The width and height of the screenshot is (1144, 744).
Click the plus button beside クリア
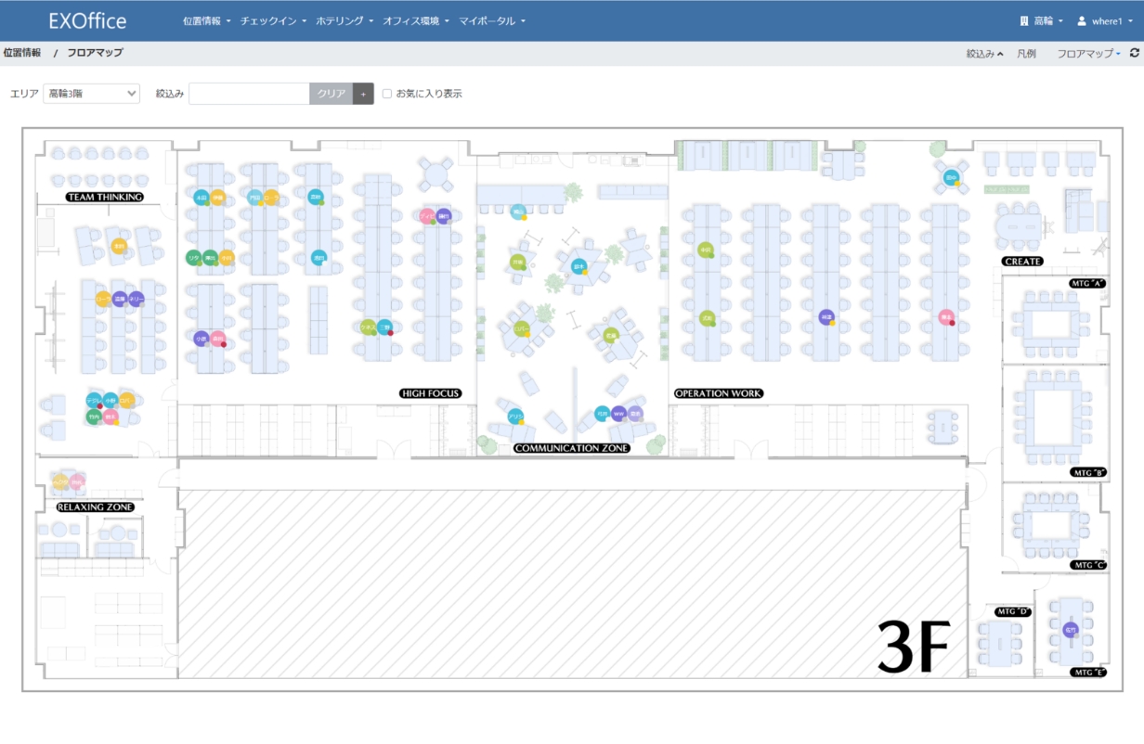point(363,94)
